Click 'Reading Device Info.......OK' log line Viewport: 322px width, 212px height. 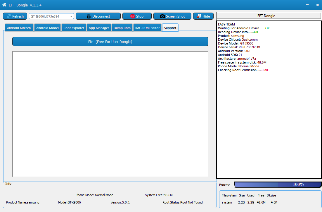pyautogui.click(x=238, y=32)
